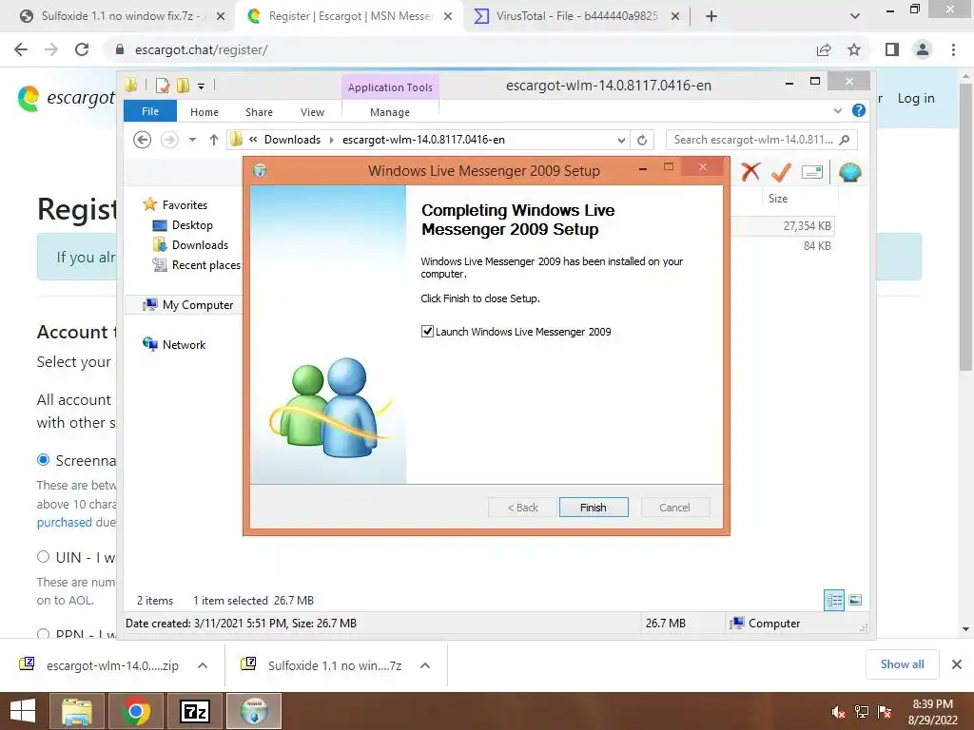This screenshot has width=974, height=730.
Task: Uncheck Launch Windows Live Messenger 2009
Action: click(x=427, y=332)
